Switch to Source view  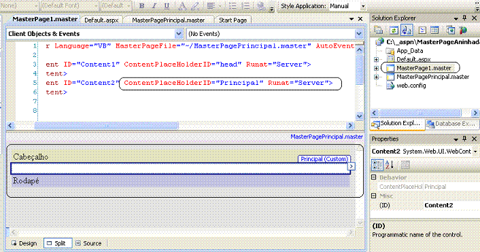click(89, 243)
